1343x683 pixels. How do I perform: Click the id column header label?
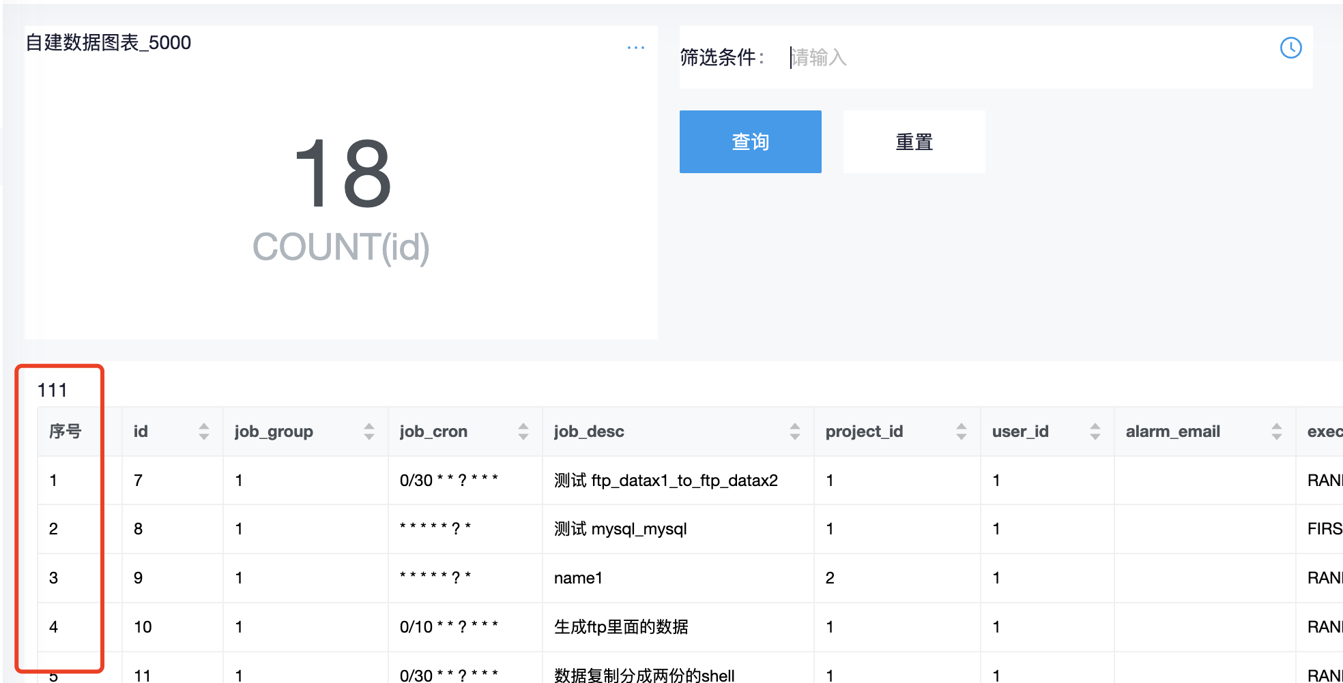tap(141, 431)
